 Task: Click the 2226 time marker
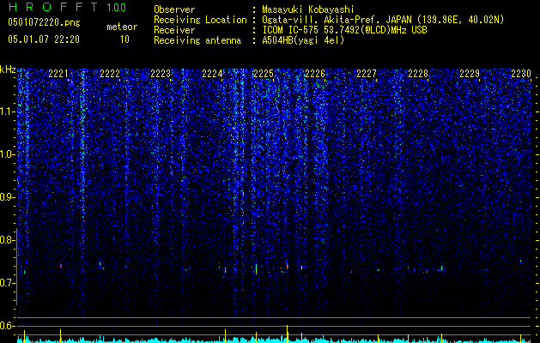click(x=315, y=74)
